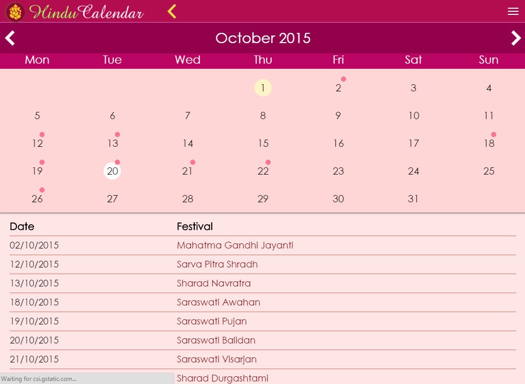Click the Tue weekday header
The height and width of the screenshot is (384, 525).
[112, 60]
